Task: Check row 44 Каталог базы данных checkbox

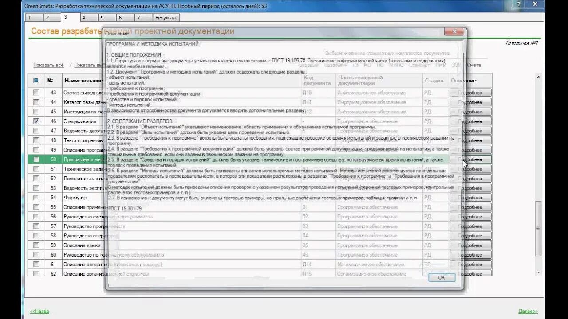Action: tap(36, 102)
